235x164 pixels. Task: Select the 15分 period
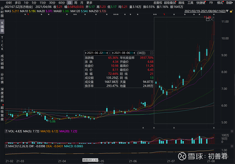pos(43,3)
